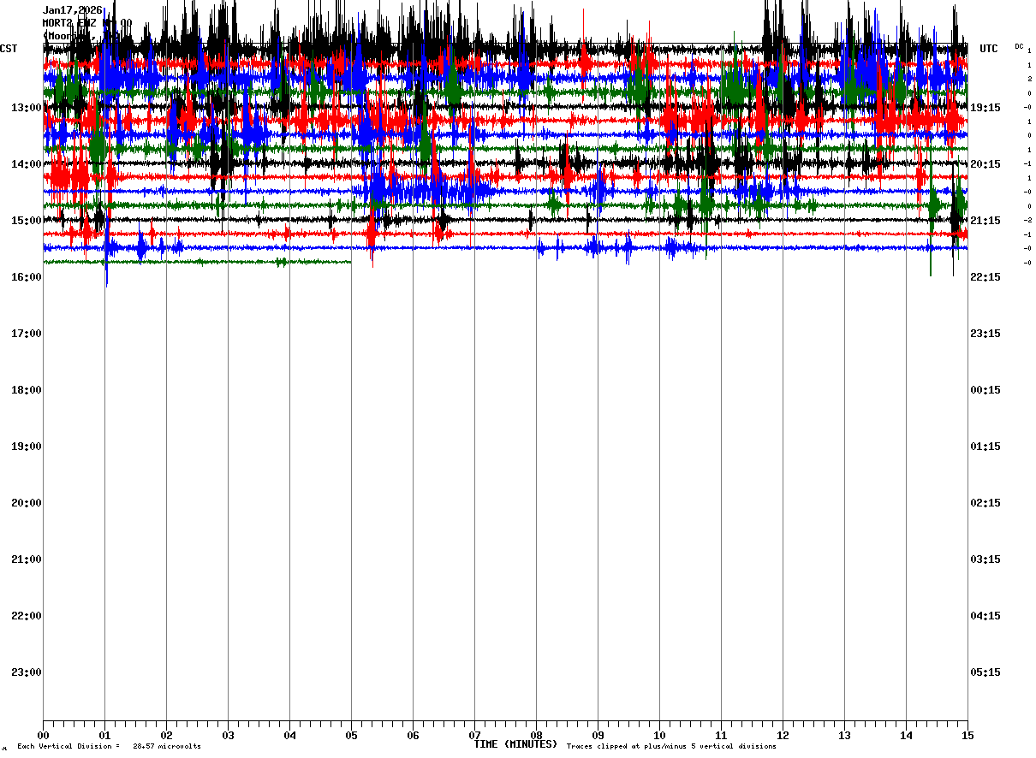Image resolution: width=1036 pixels, height=758 pixels.
Task: Click minute tick label 01
Action: click(x=104, y=735)
